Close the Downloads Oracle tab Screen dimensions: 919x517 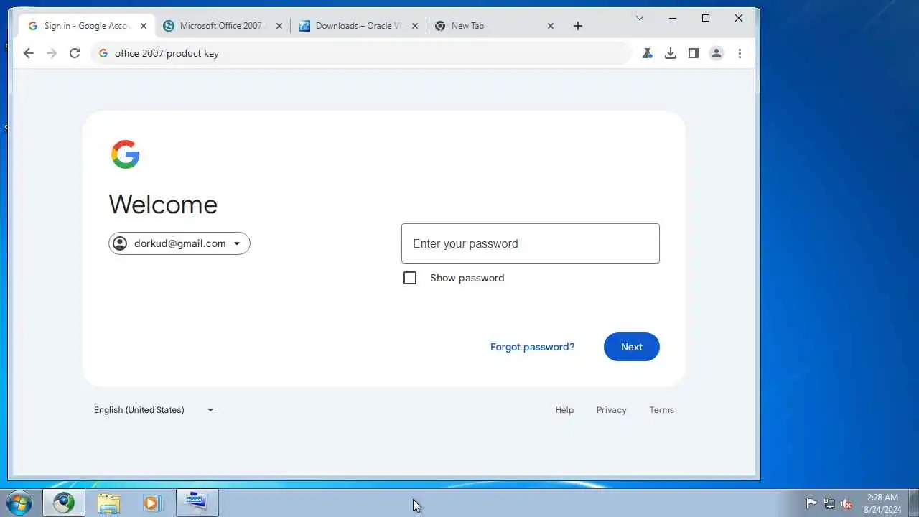[415, 26]
